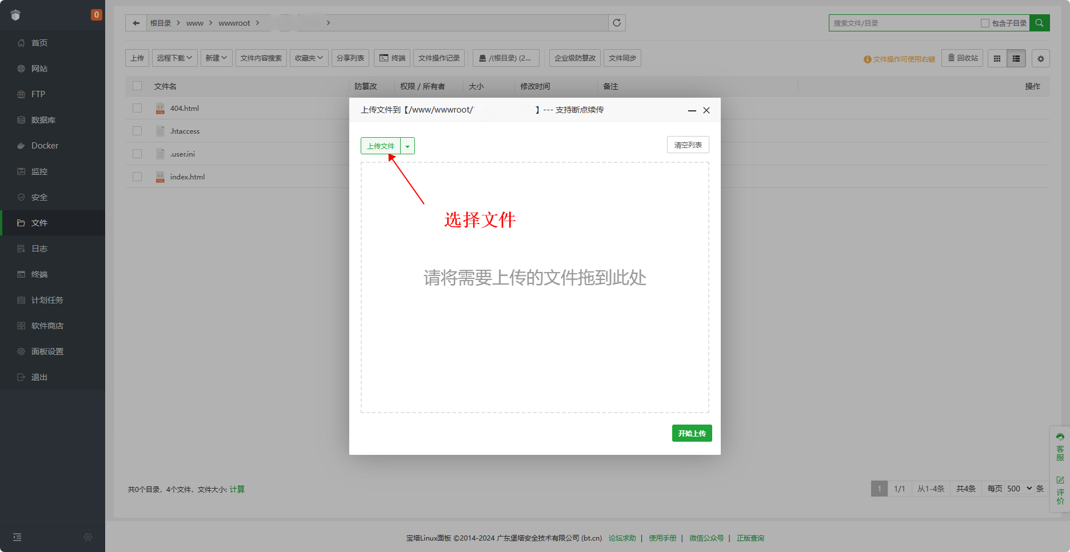Open Docker in the sidebar
This screenshot has height=552, width=1070.
click(45, 146)
